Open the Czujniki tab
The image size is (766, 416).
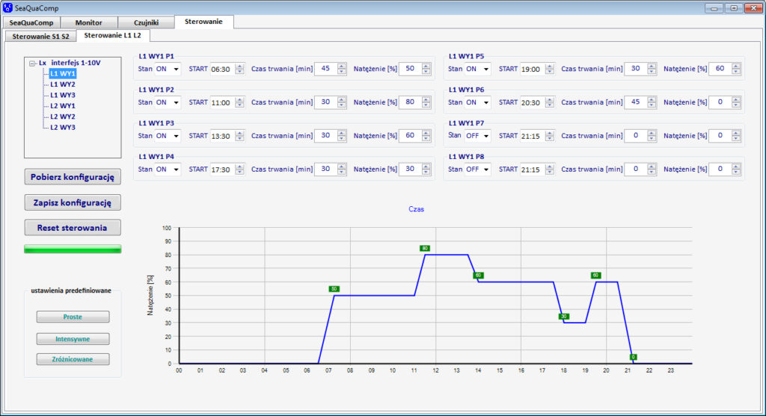pyautogui.click(x=146, y=22)
